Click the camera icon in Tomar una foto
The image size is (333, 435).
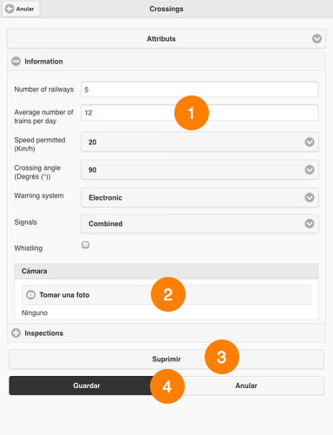[x=30, y=295]
